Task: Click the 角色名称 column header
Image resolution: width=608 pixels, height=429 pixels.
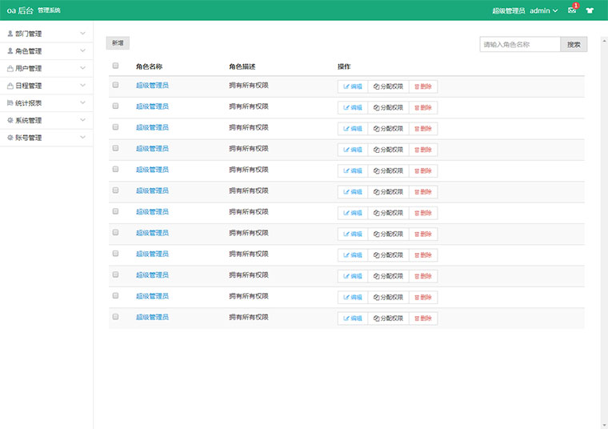Action: pyautogui.click(x=149, y=66)
